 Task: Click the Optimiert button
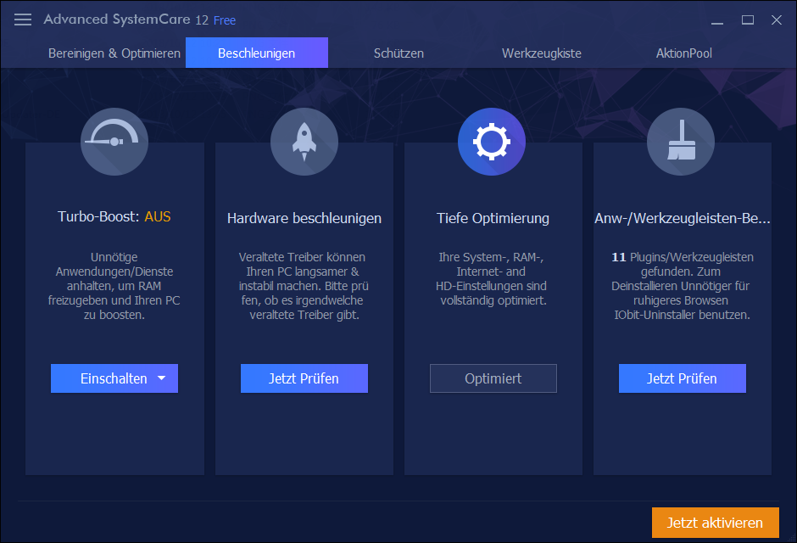coord(493,378)
